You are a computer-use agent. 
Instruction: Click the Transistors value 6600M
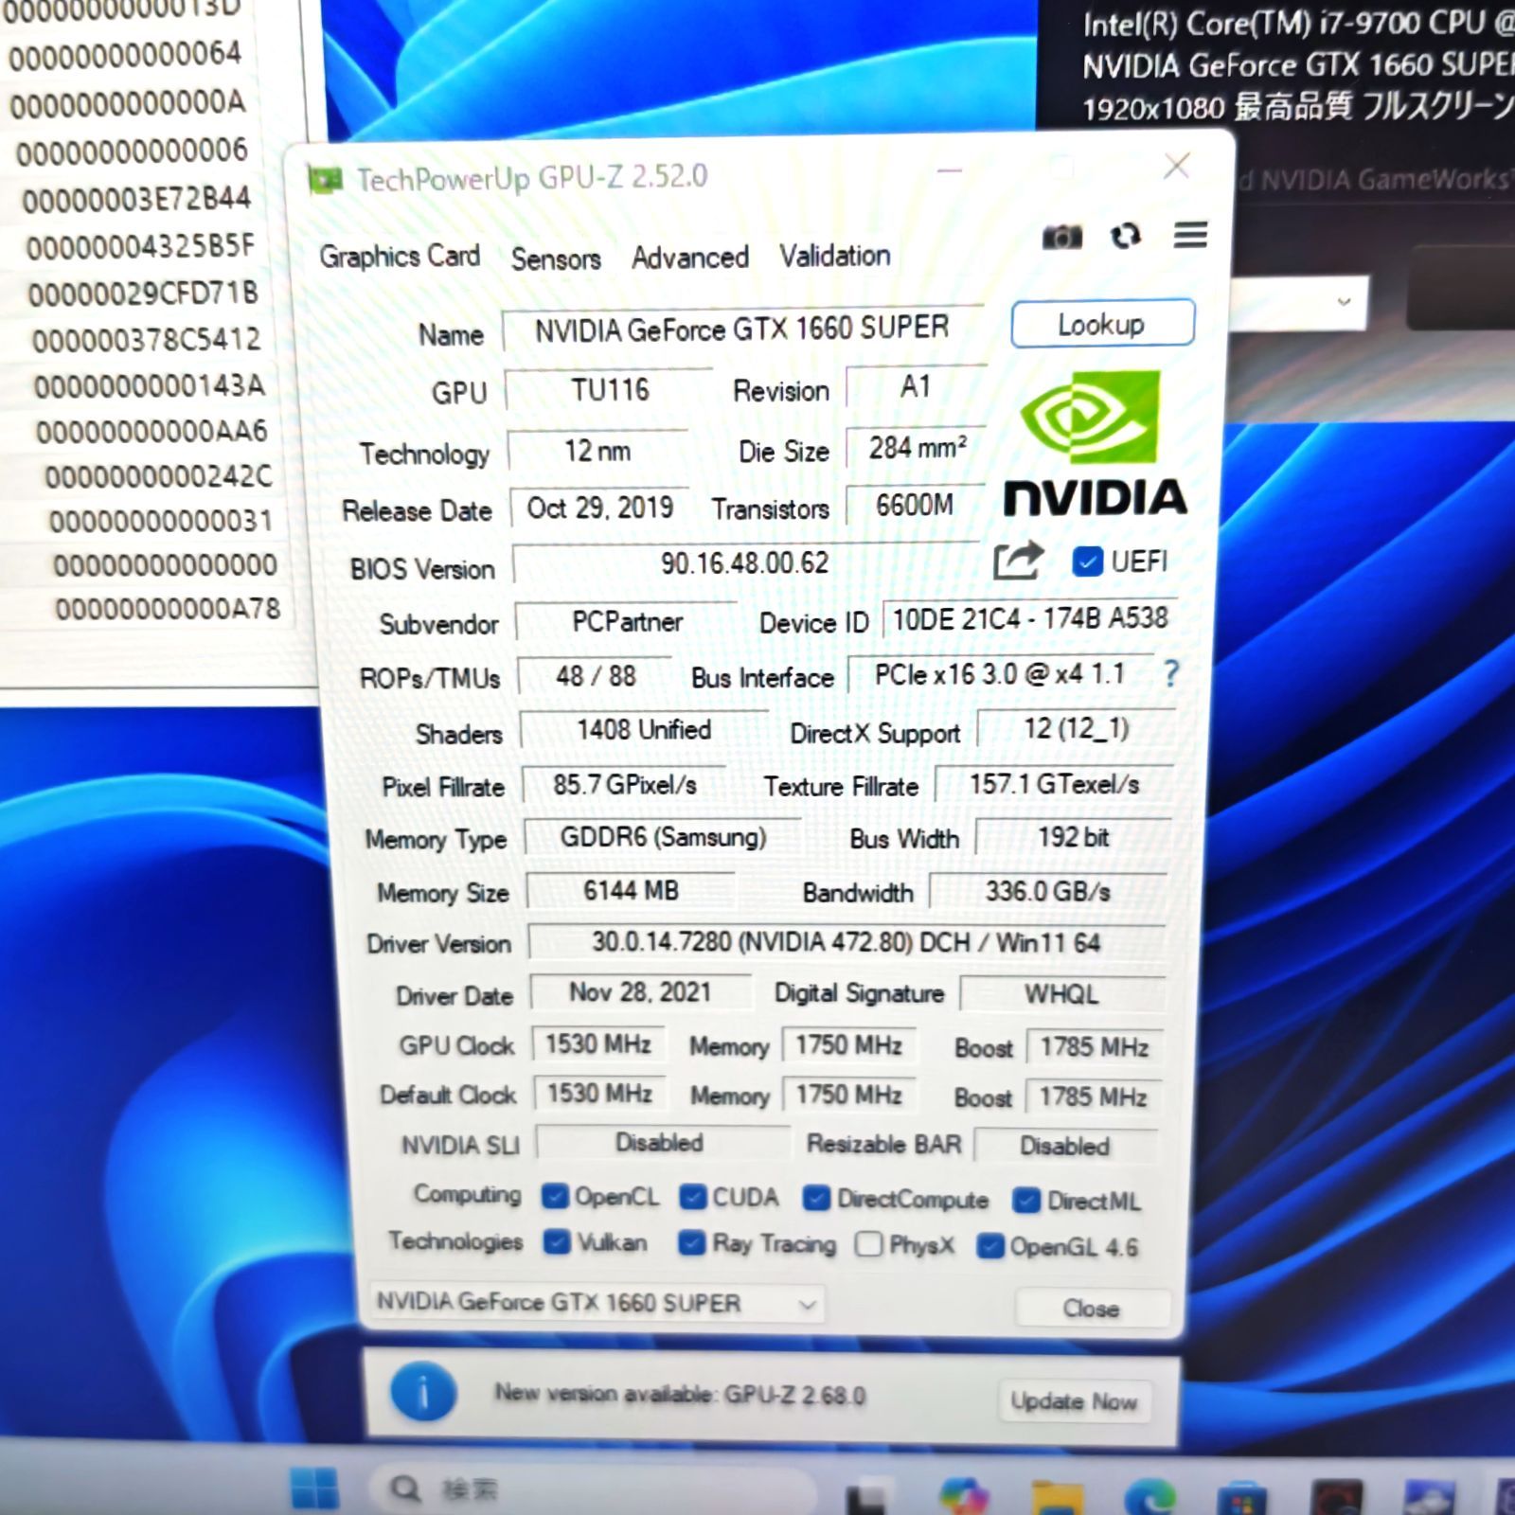click(914, 506)
